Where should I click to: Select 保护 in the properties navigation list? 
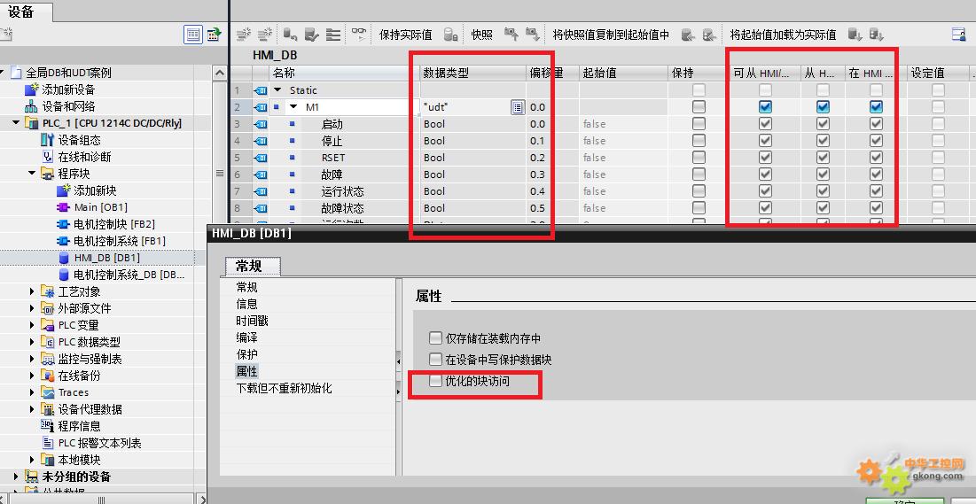pyautogui.click(x=246, y=354)
